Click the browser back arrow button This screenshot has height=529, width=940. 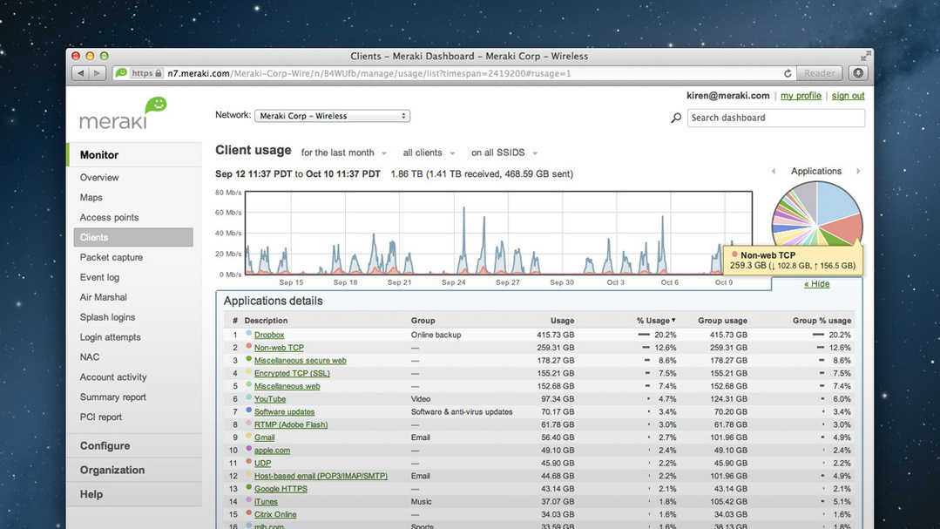coord(81,73)
